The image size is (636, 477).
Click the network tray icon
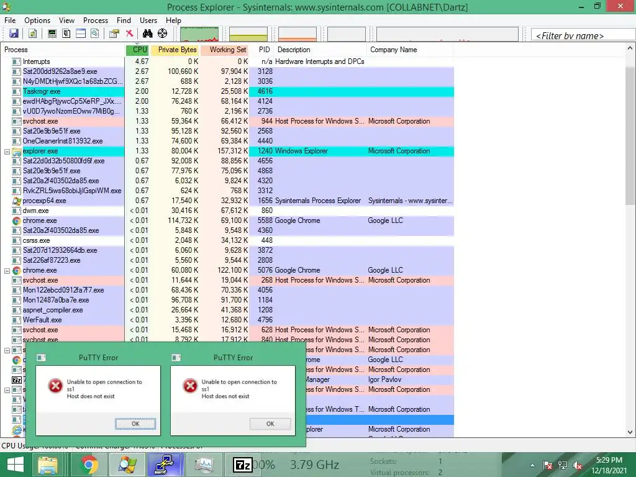563,465
